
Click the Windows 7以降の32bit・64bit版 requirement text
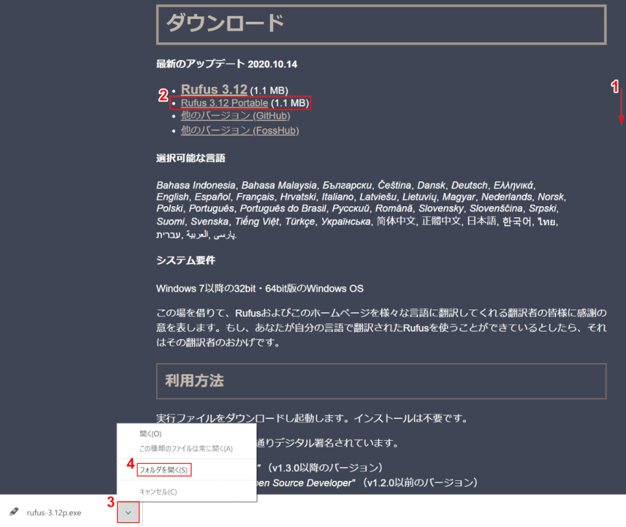[x=259, y=289]
